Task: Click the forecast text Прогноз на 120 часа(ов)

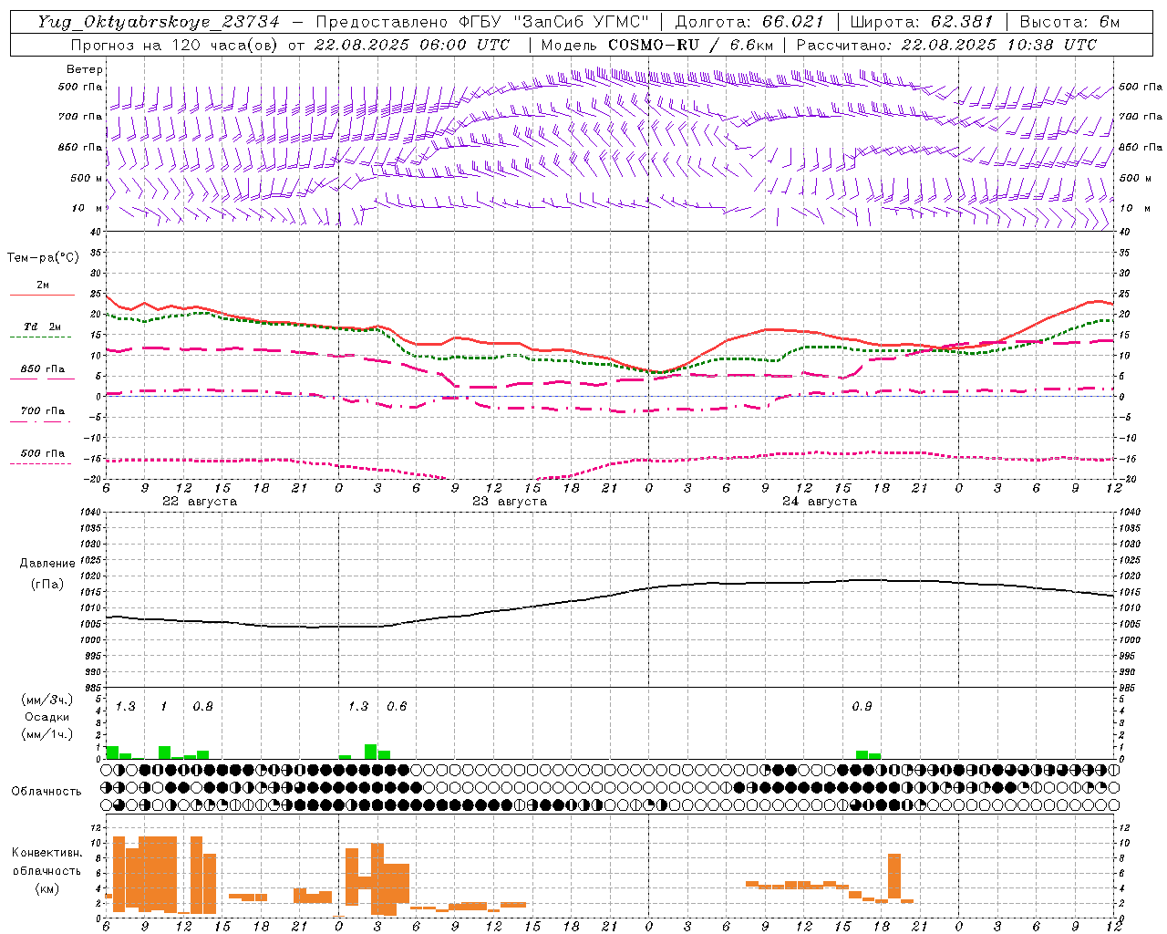Action: (x=174, y=45)
